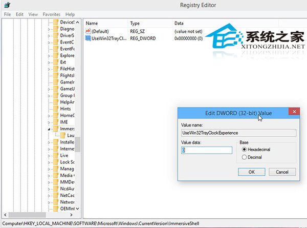Click the DeviceS folder icon
307x228 pixels.
click(x=56, y=22)
